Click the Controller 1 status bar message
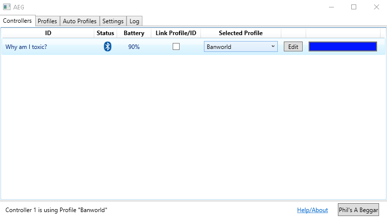The height and width of the screenshot is (217, 387). (56, 210)
